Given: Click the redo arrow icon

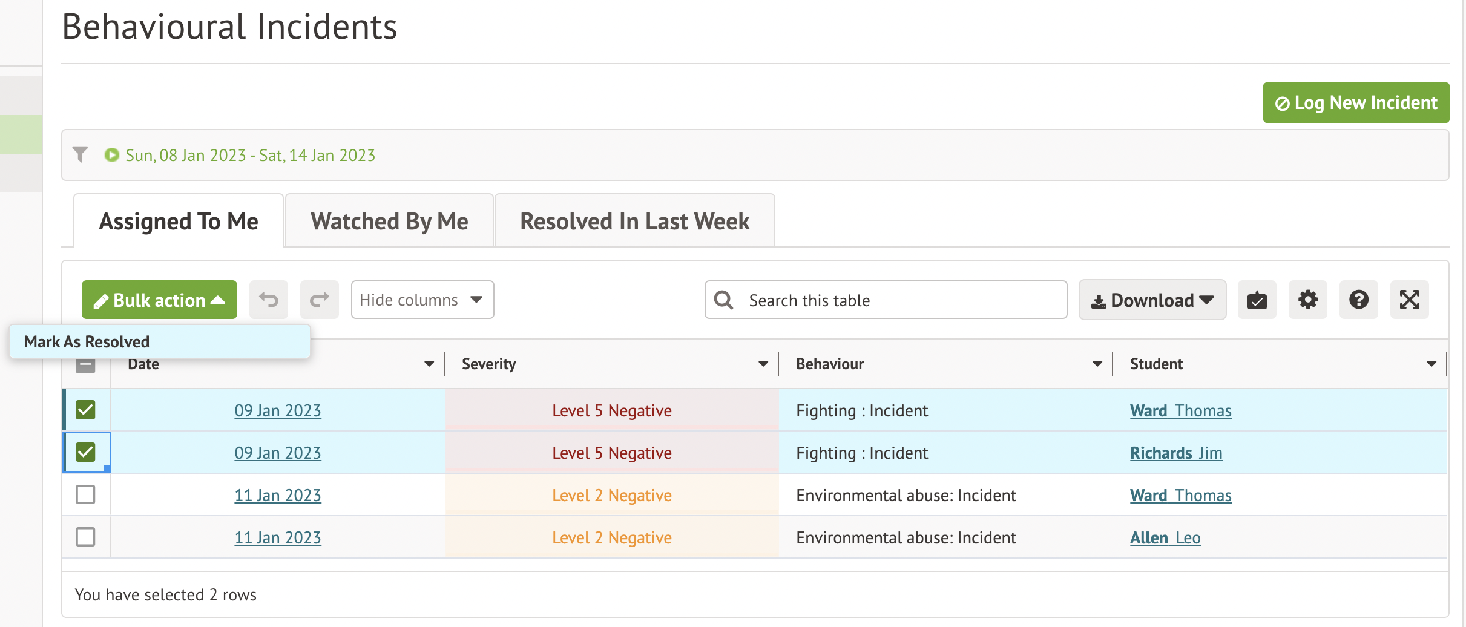Looking at the screenshot, I should click(x=320, y=300).
